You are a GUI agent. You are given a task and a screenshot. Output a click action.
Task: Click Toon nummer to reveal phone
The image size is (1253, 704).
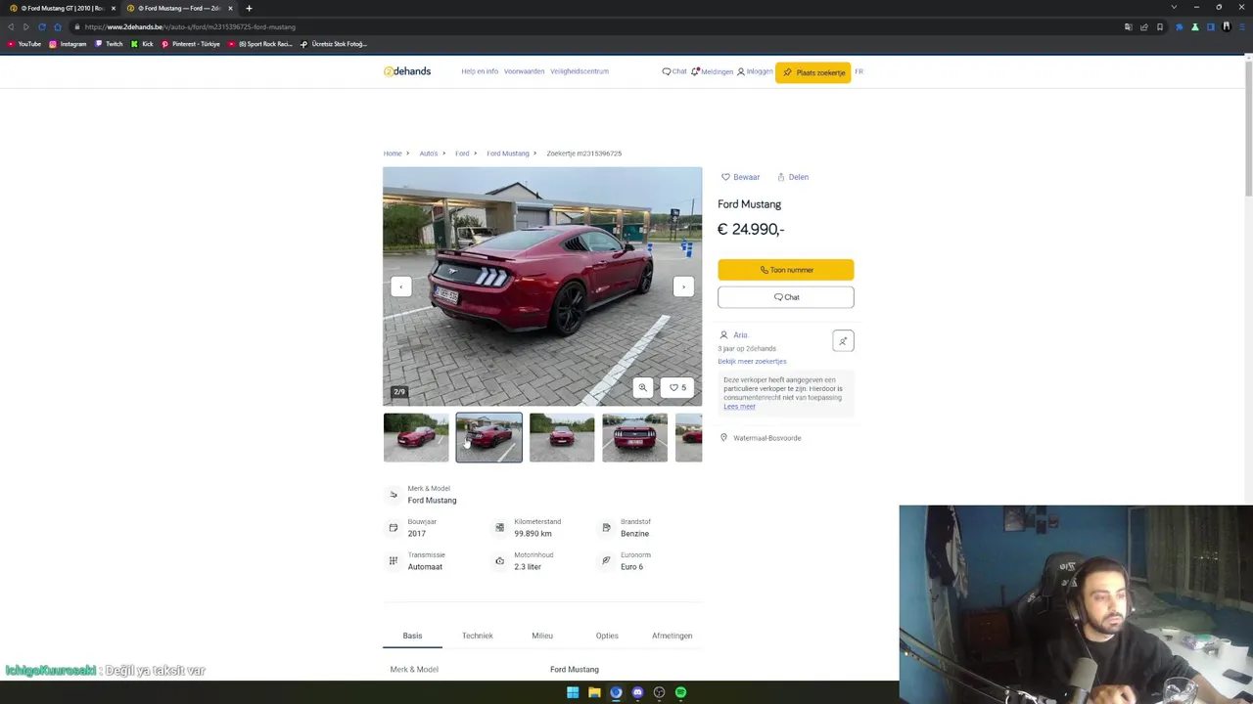coord(786,270)
